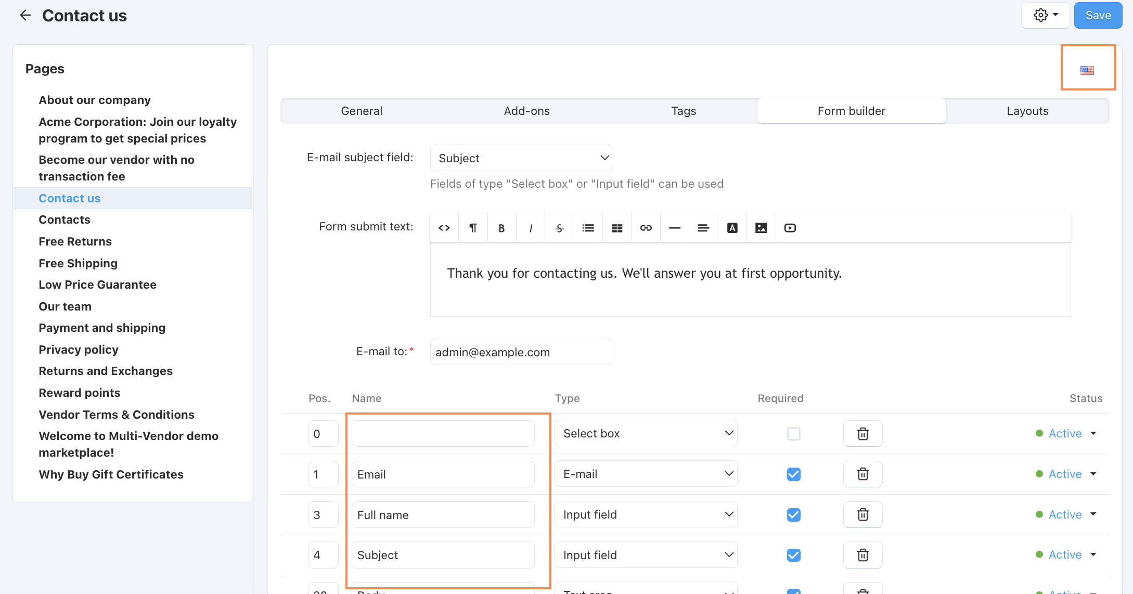Delete the Email field row
This screenshot has width=1133, height=594.
pos(863,474)
